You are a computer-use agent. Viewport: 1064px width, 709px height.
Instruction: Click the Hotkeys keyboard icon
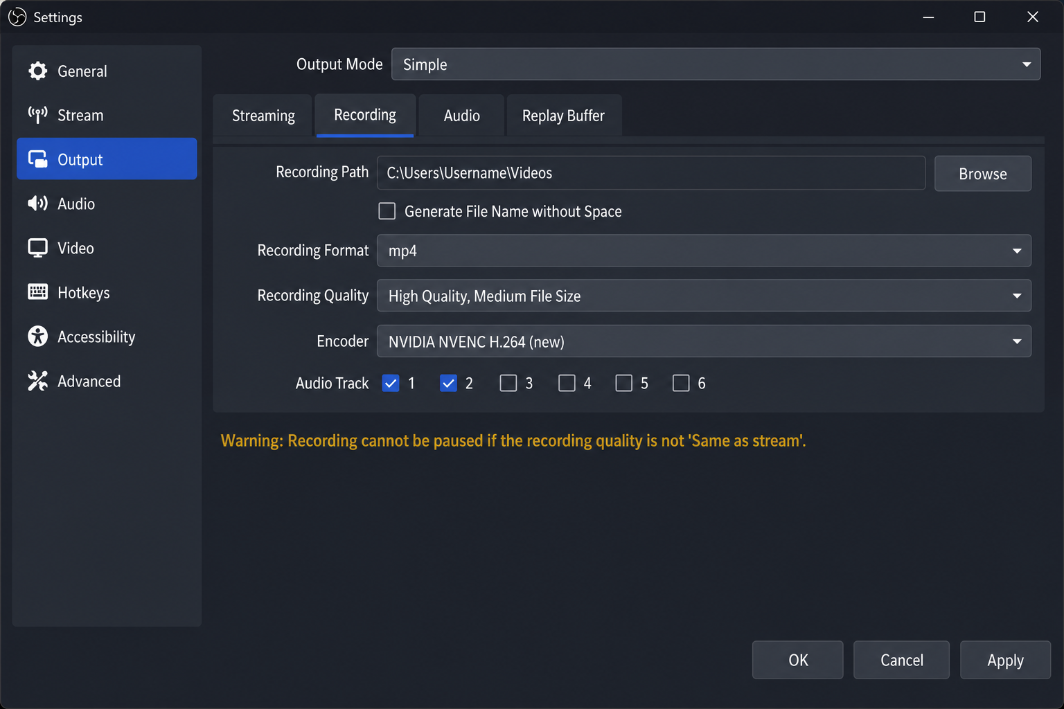point(37,292)
